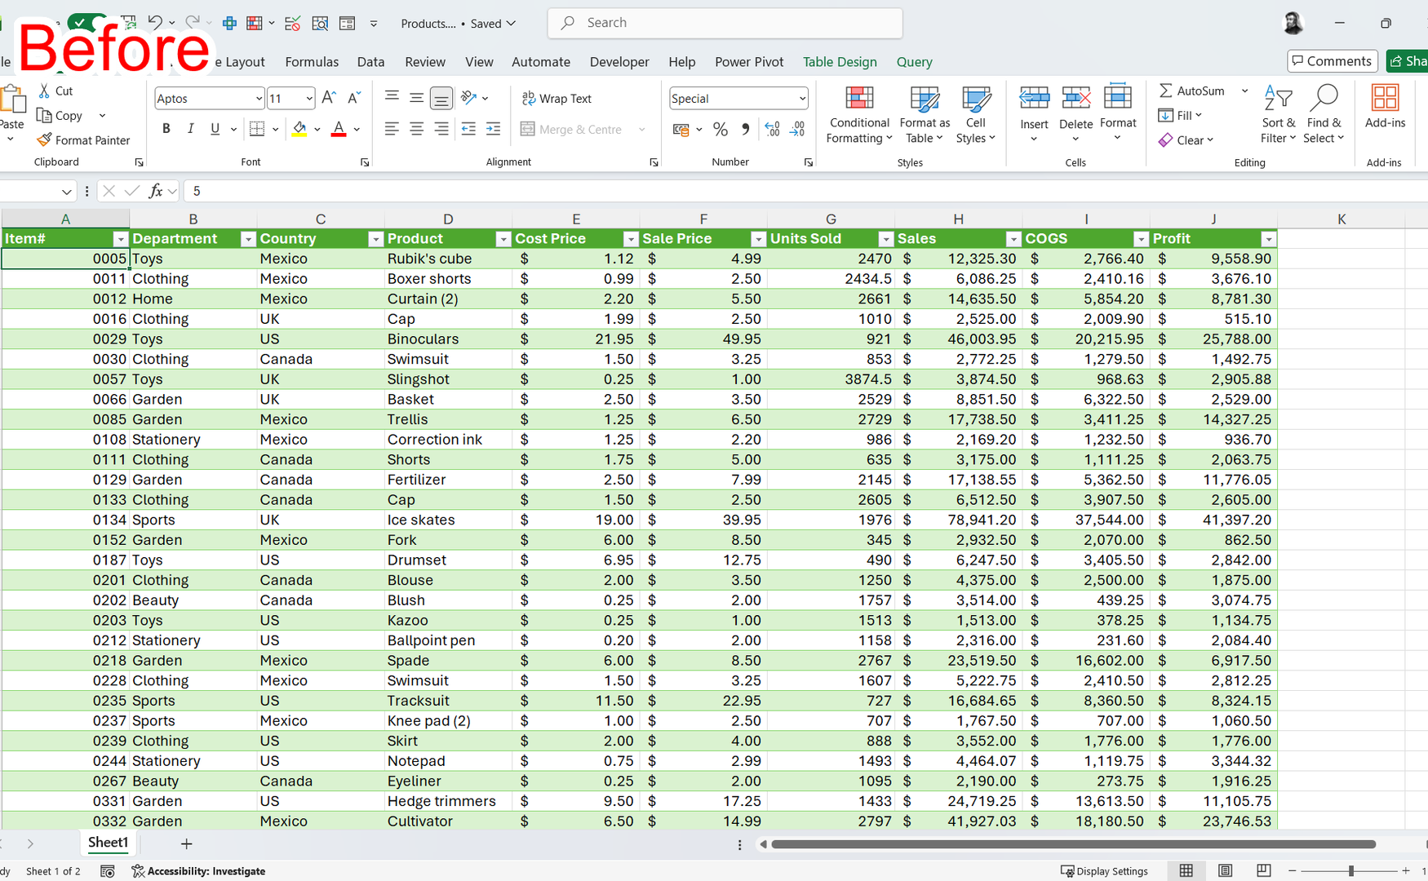Toggle Underline formatting
Viewport: 1428px width, 881px height.
click(215, 129)
